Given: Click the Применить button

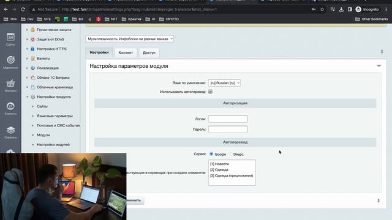Looking at the screenshot, I should click(x=135, y=200).
